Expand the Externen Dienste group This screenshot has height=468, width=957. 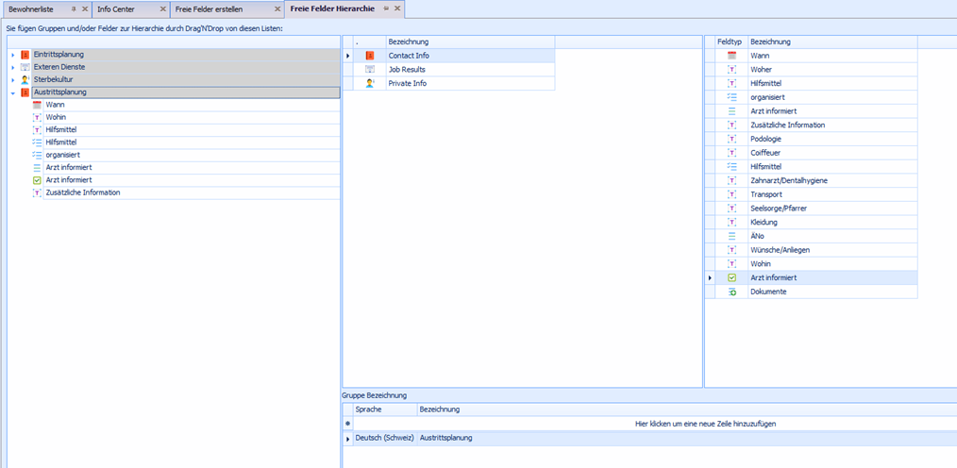(13, 67)
